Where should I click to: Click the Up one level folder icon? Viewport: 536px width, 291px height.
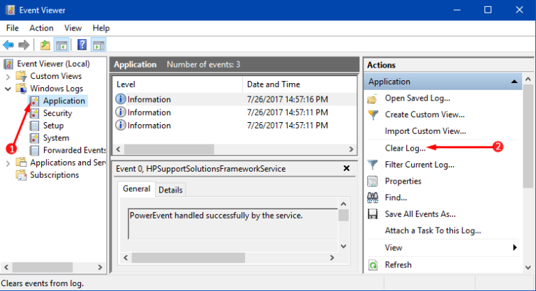coord(45,45)
